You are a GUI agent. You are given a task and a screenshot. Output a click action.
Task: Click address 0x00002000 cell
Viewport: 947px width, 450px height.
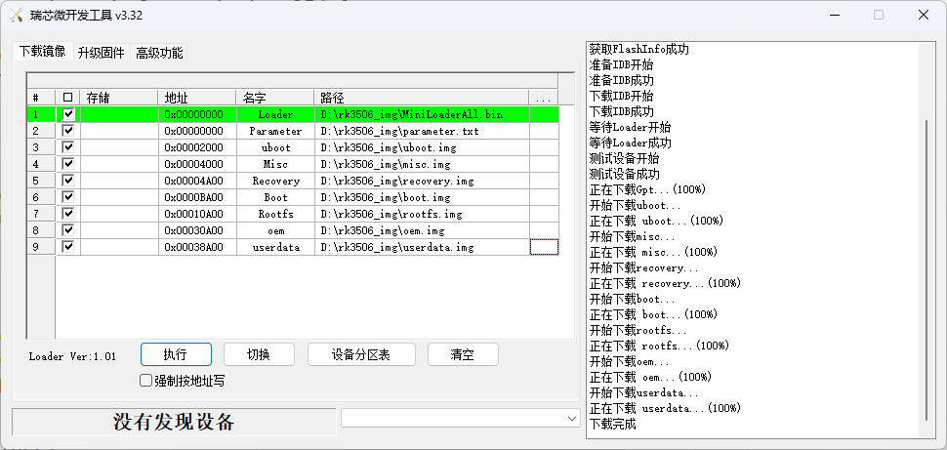pyautogui.click(x=197, y=147)
